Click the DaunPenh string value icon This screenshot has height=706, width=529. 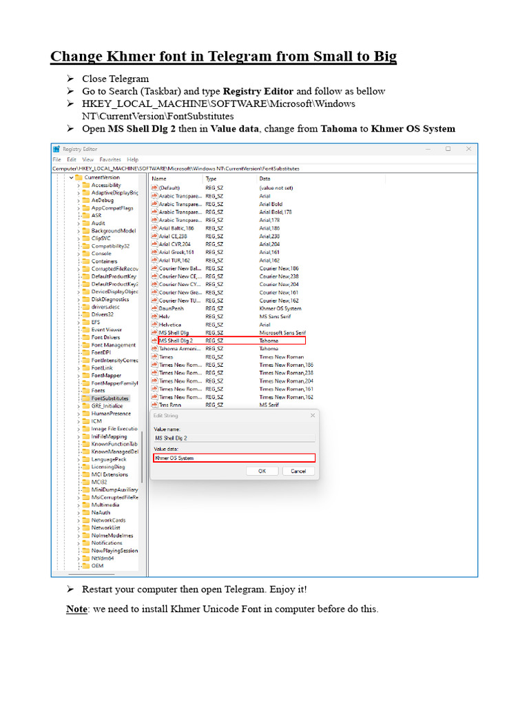pyautogui.click(x=154, y=308)
